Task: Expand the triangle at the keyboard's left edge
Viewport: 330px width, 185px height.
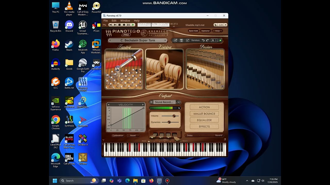Action: (x=104, y=140)
